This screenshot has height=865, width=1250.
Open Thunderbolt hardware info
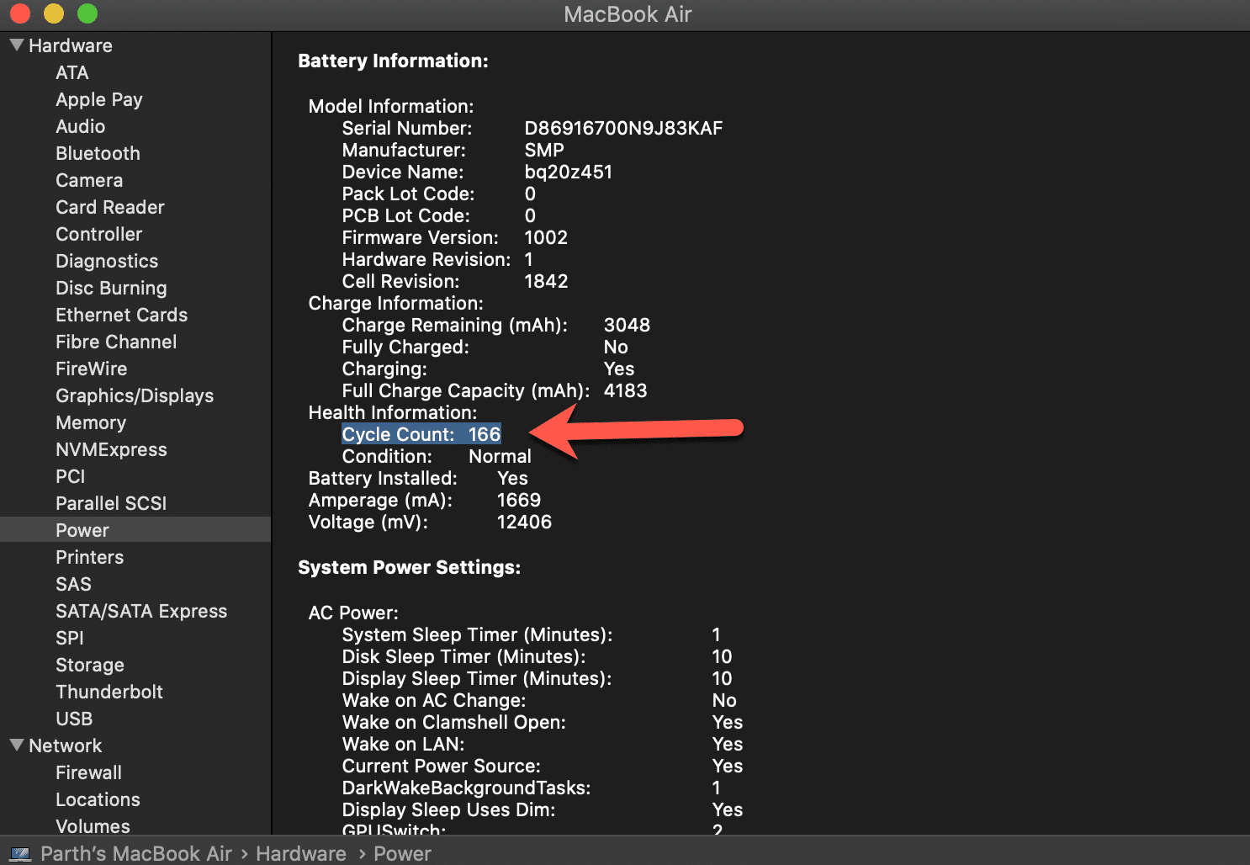(x=109, y=692)
